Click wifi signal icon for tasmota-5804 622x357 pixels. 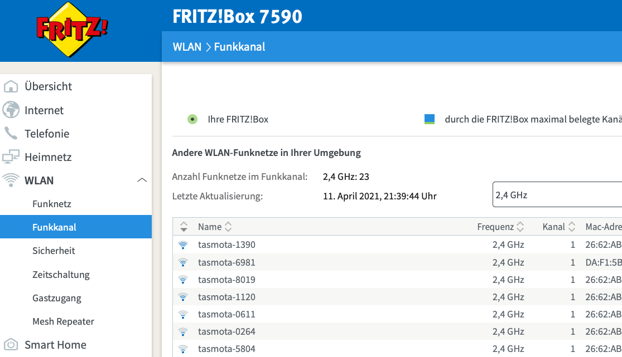click(183, 349)
